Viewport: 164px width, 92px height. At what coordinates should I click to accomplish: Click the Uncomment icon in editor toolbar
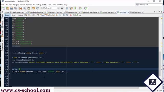point(77,15)
